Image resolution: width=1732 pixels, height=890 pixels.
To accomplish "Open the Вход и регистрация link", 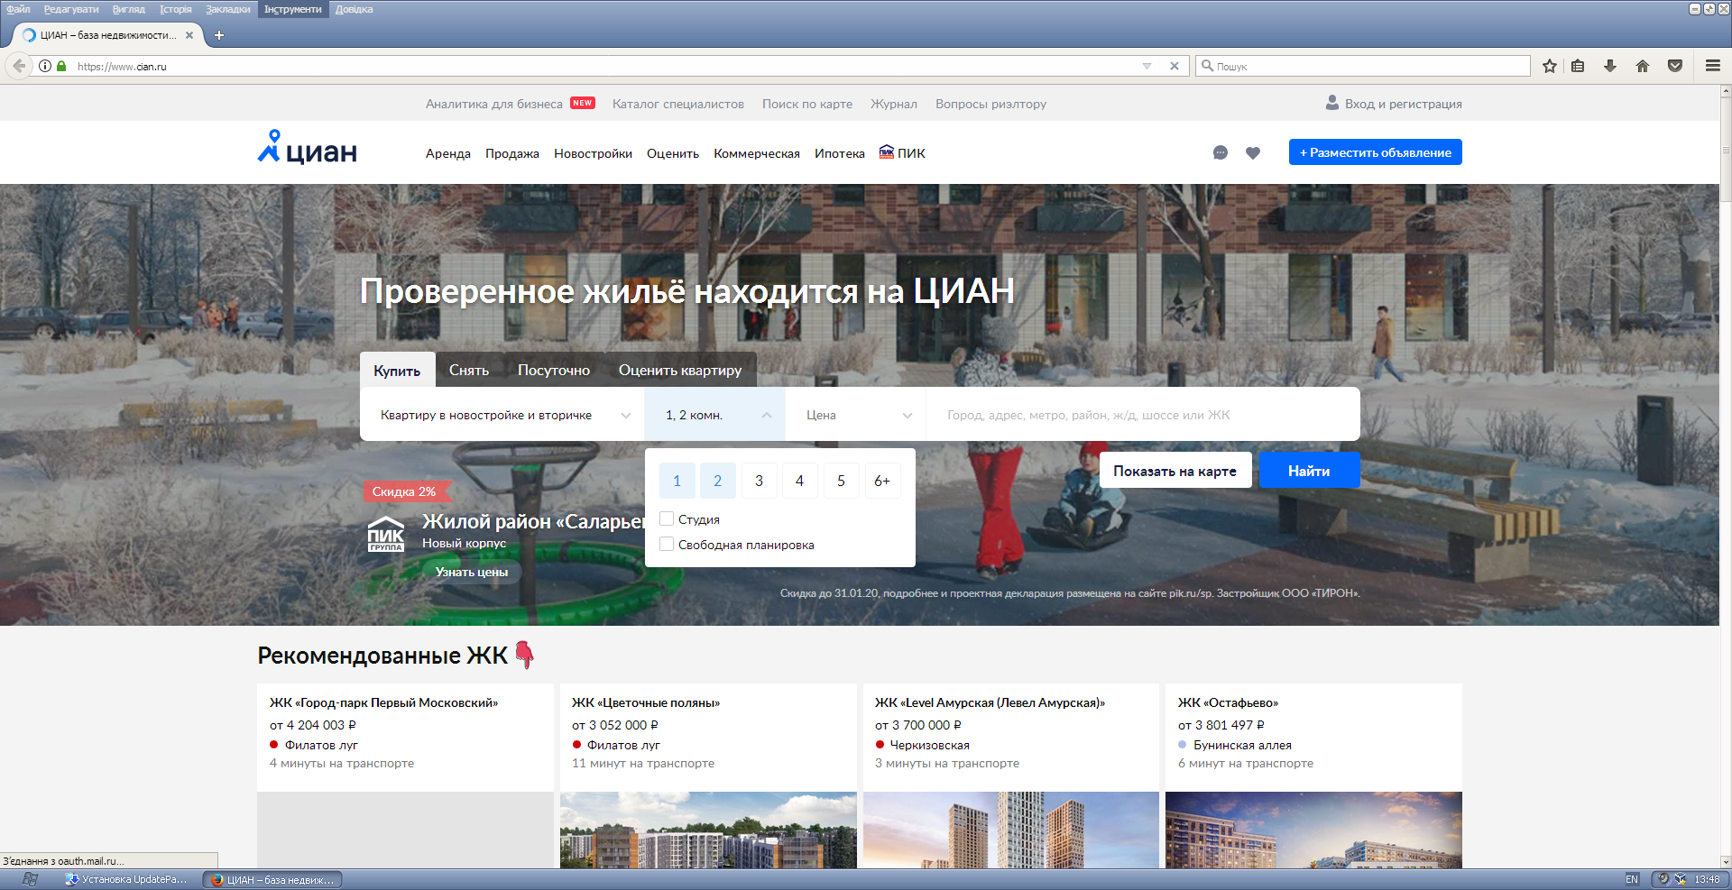I will (1403, 104).
